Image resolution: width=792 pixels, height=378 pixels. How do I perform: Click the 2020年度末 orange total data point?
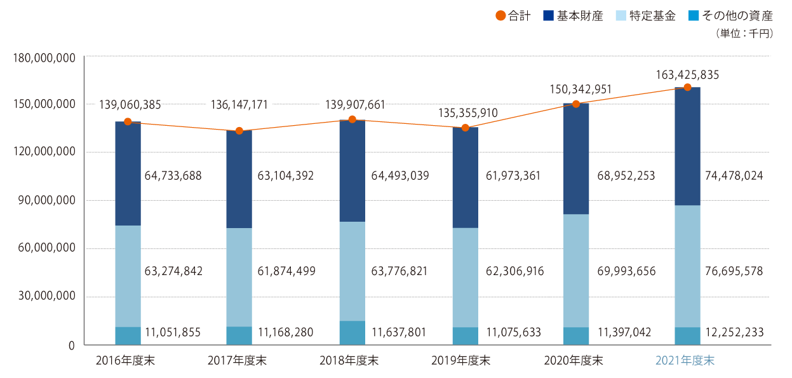pyautogui.click(x=576, y=104)
